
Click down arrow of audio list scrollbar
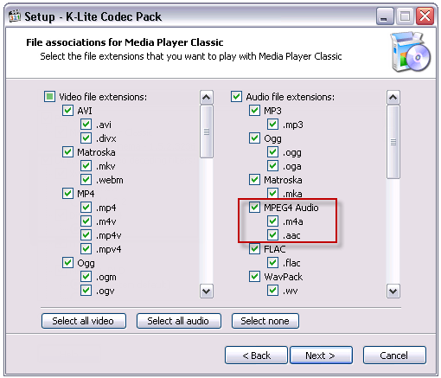click(x=393, y=291)
